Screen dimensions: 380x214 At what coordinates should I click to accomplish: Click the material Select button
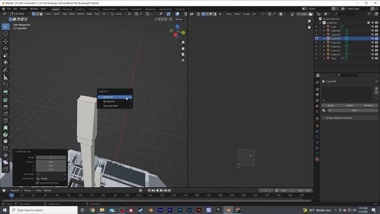pyautogui.click(x=350, y=106)
